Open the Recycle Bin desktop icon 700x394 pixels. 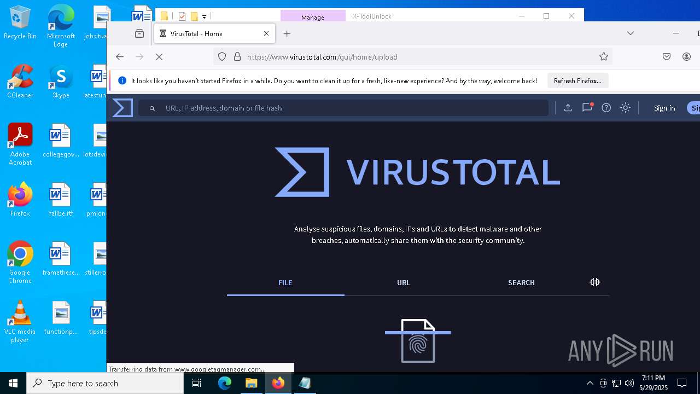point(20,22)
